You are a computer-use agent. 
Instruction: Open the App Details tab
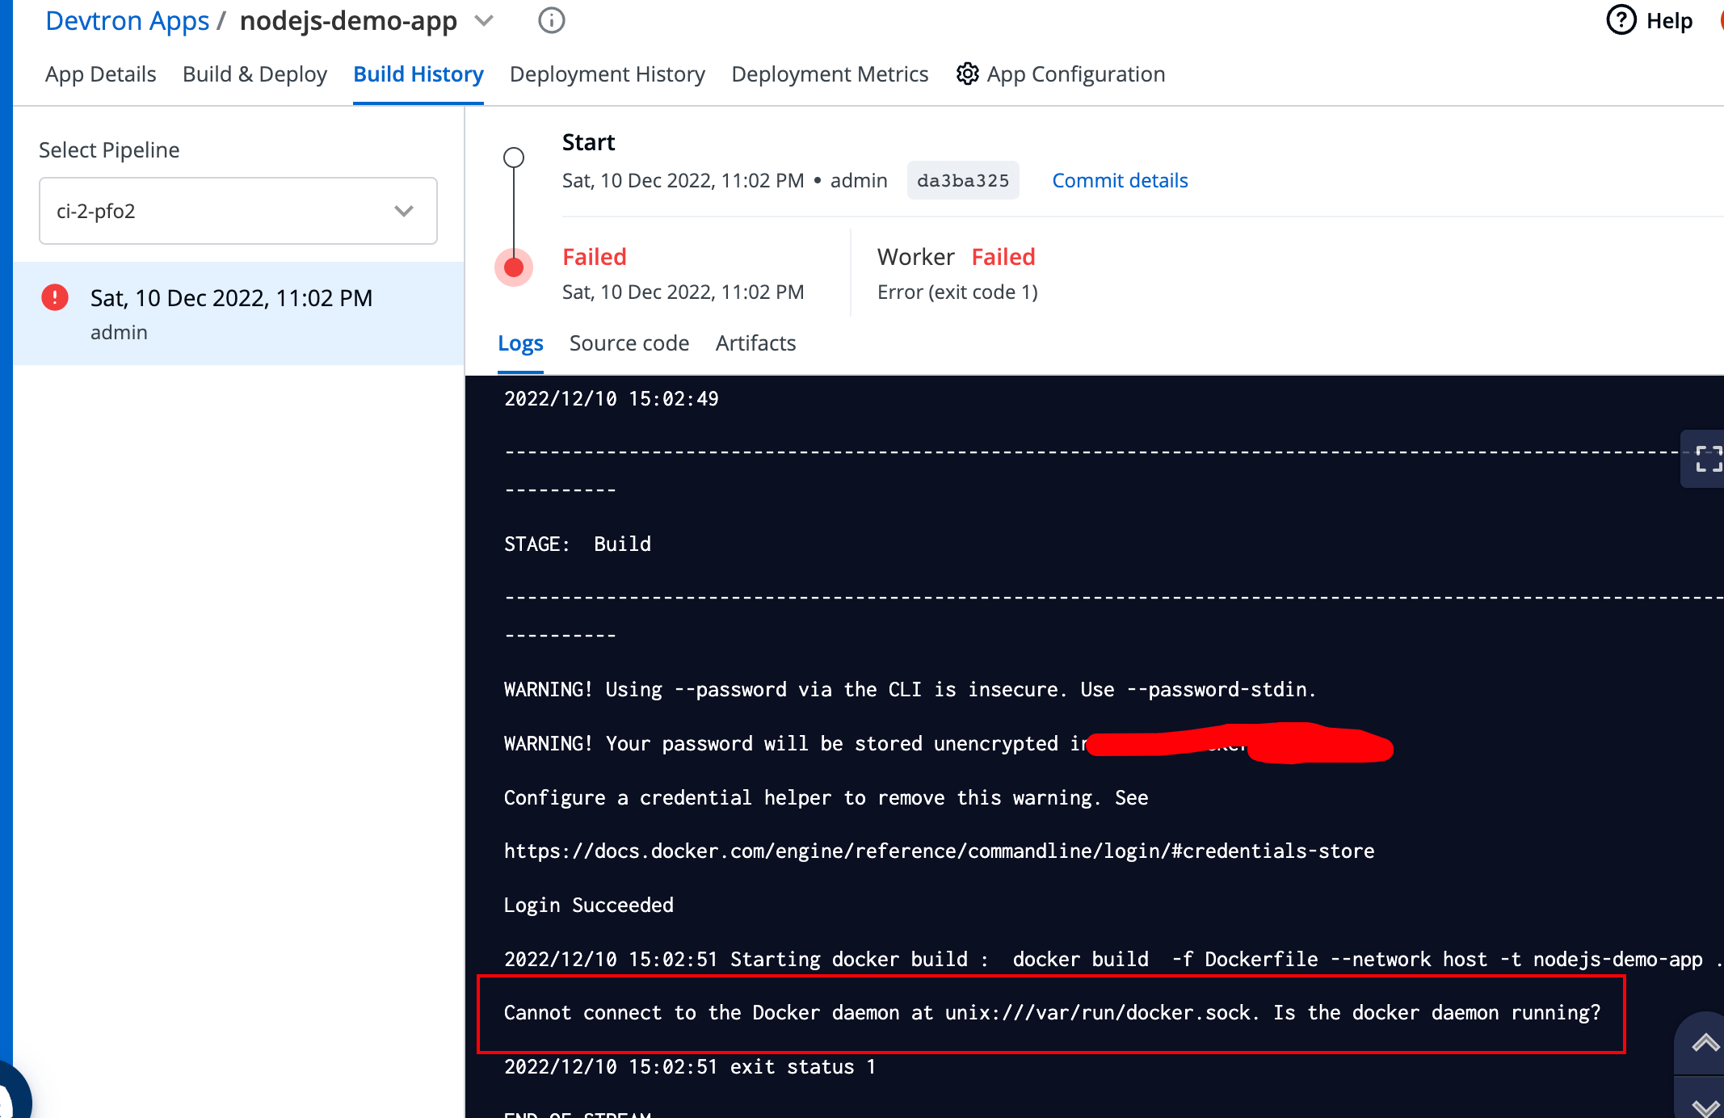pos(101,74)
